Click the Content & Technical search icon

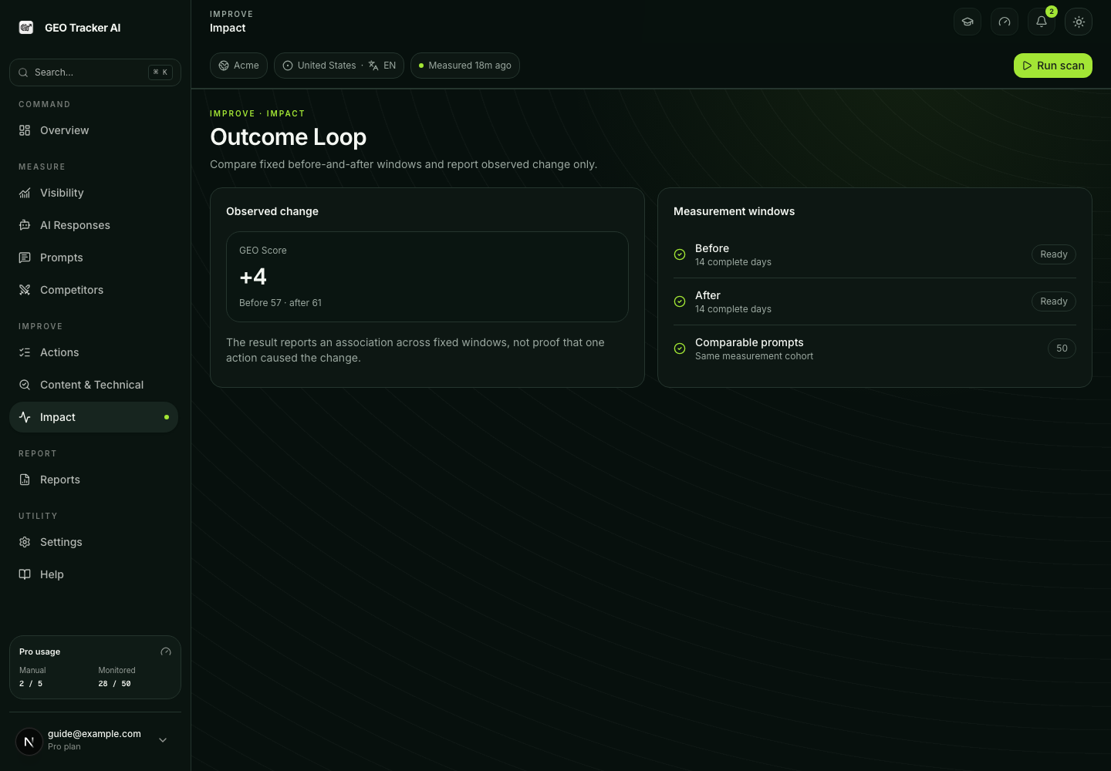[25, 385]
